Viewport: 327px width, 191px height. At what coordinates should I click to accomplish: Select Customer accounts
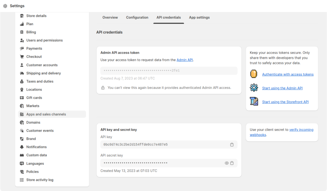(42, 65)
